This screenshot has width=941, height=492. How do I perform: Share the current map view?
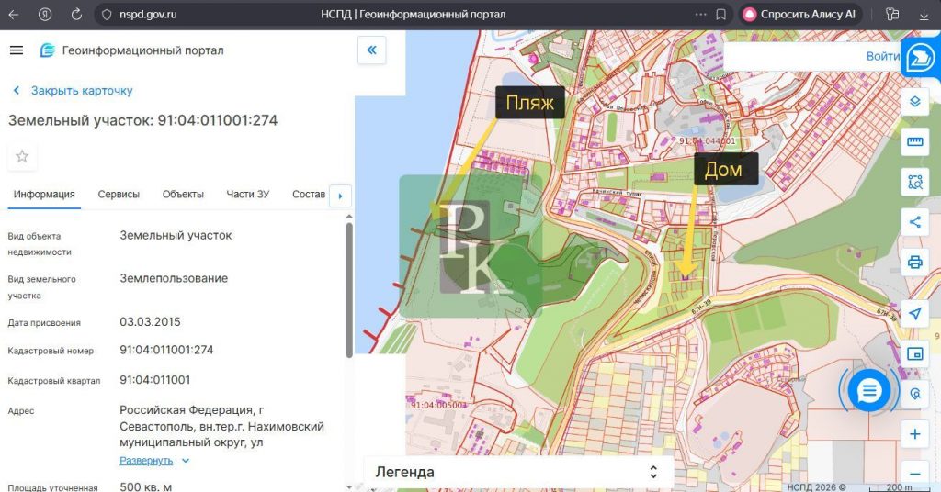pyautogui.click(x=914, y=221)
